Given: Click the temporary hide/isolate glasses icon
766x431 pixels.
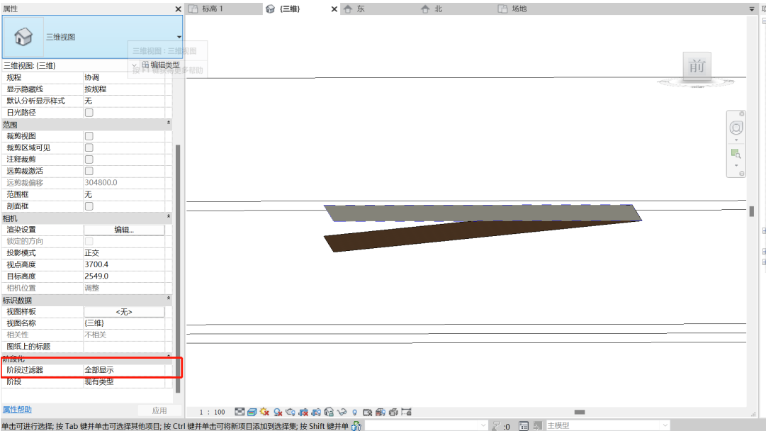Looking at the screenshot, I should 342,412.
